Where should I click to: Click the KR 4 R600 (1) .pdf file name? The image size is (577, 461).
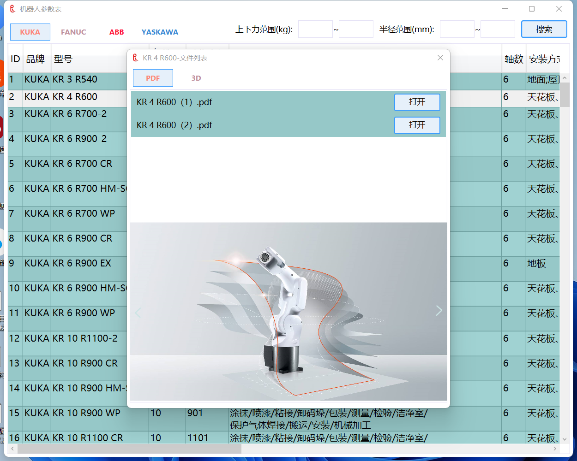pos(174,102)
